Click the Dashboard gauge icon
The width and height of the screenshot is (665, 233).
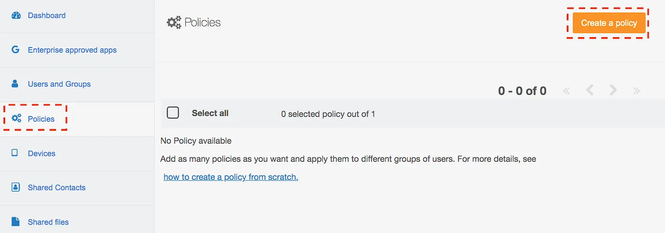[x=16, y=15]
